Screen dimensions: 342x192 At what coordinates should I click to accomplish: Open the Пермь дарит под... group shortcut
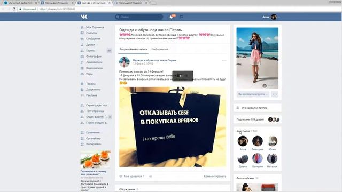tap(97, 105)
